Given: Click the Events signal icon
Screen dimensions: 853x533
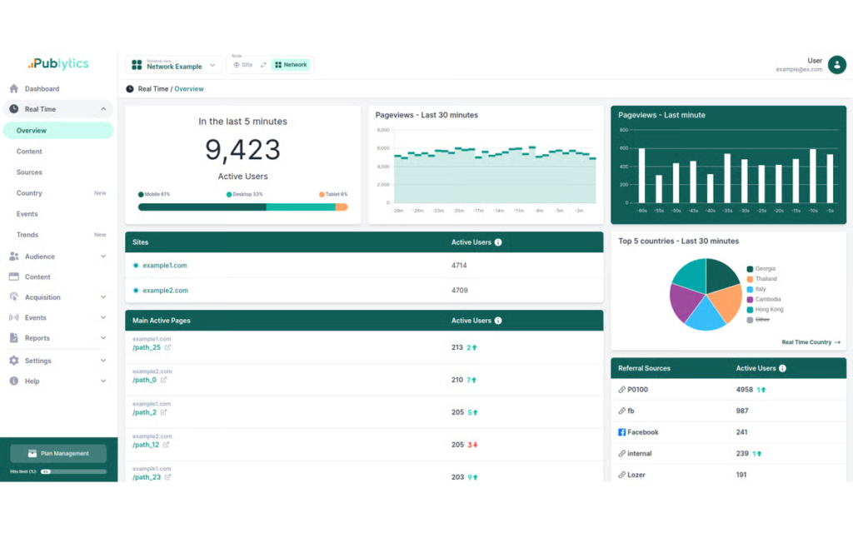Looking at the screenshot, I should (x=13, y=317).
